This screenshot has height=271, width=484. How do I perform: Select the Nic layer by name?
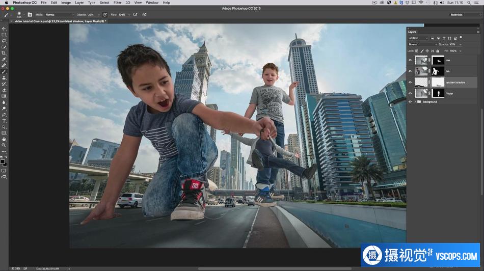448,71
